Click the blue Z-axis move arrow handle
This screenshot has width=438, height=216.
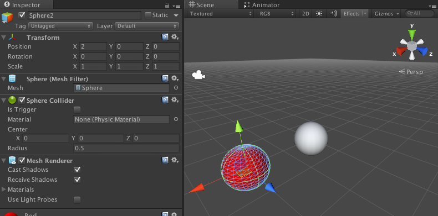pos(270,188)
